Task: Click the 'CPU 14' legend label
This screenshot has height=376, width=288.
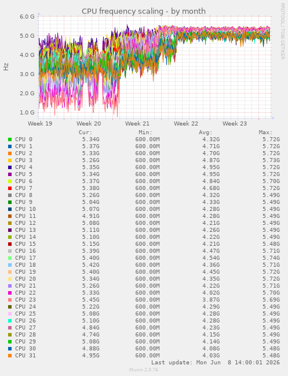Action: (x=25, y=237)
